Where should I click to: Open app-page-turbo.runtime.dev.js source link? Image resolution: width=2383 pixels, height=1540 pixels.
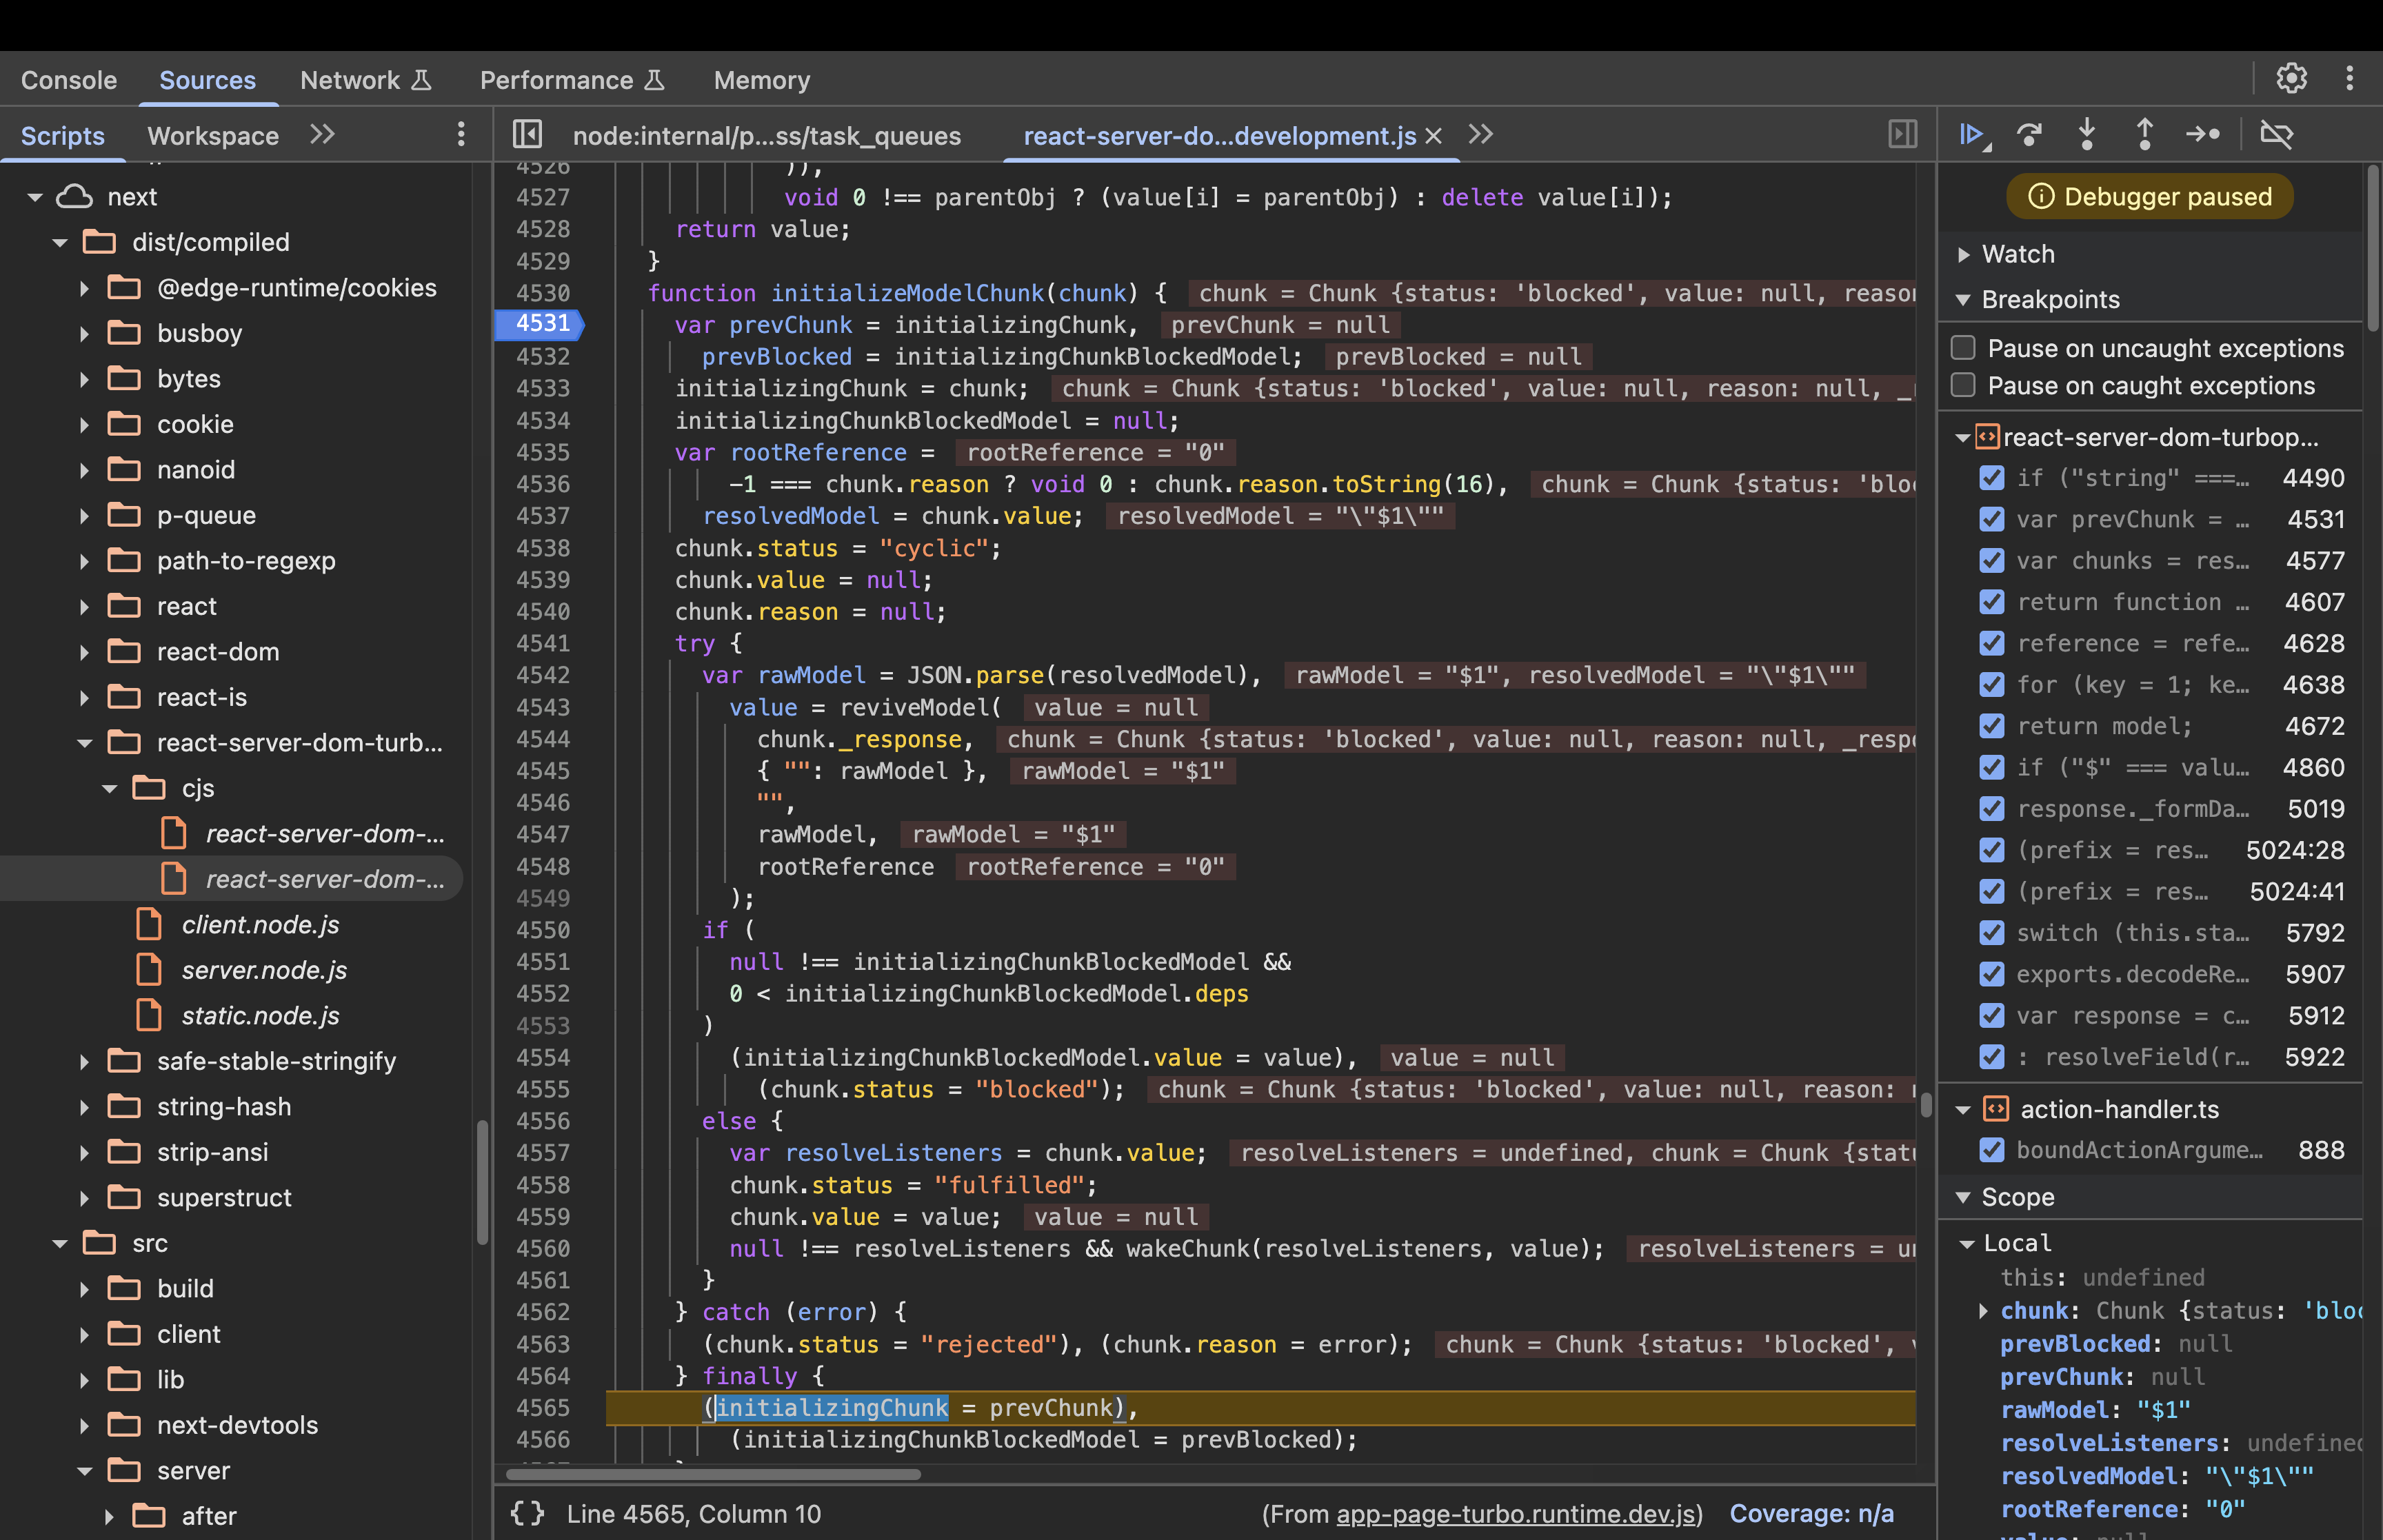pyautogui.click(x=1516, y=1514)
